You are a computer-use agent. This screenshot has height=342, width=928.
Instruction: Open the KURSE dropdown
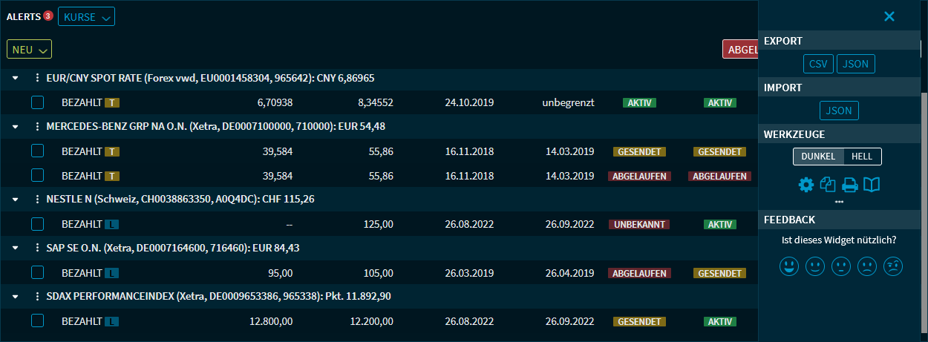click(86, 16)
